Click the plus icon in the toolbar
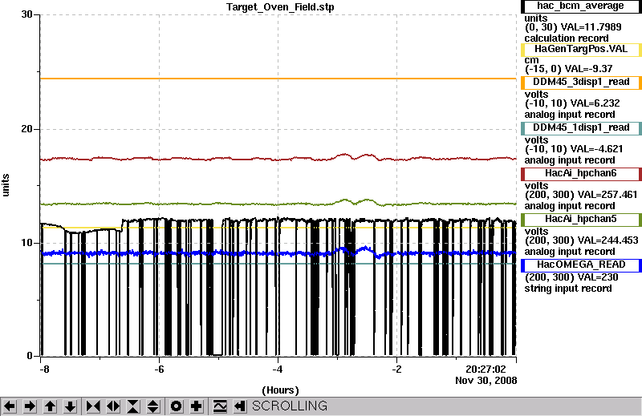The height and width of the screenshot is (416, 642). [x=196, y=406]
